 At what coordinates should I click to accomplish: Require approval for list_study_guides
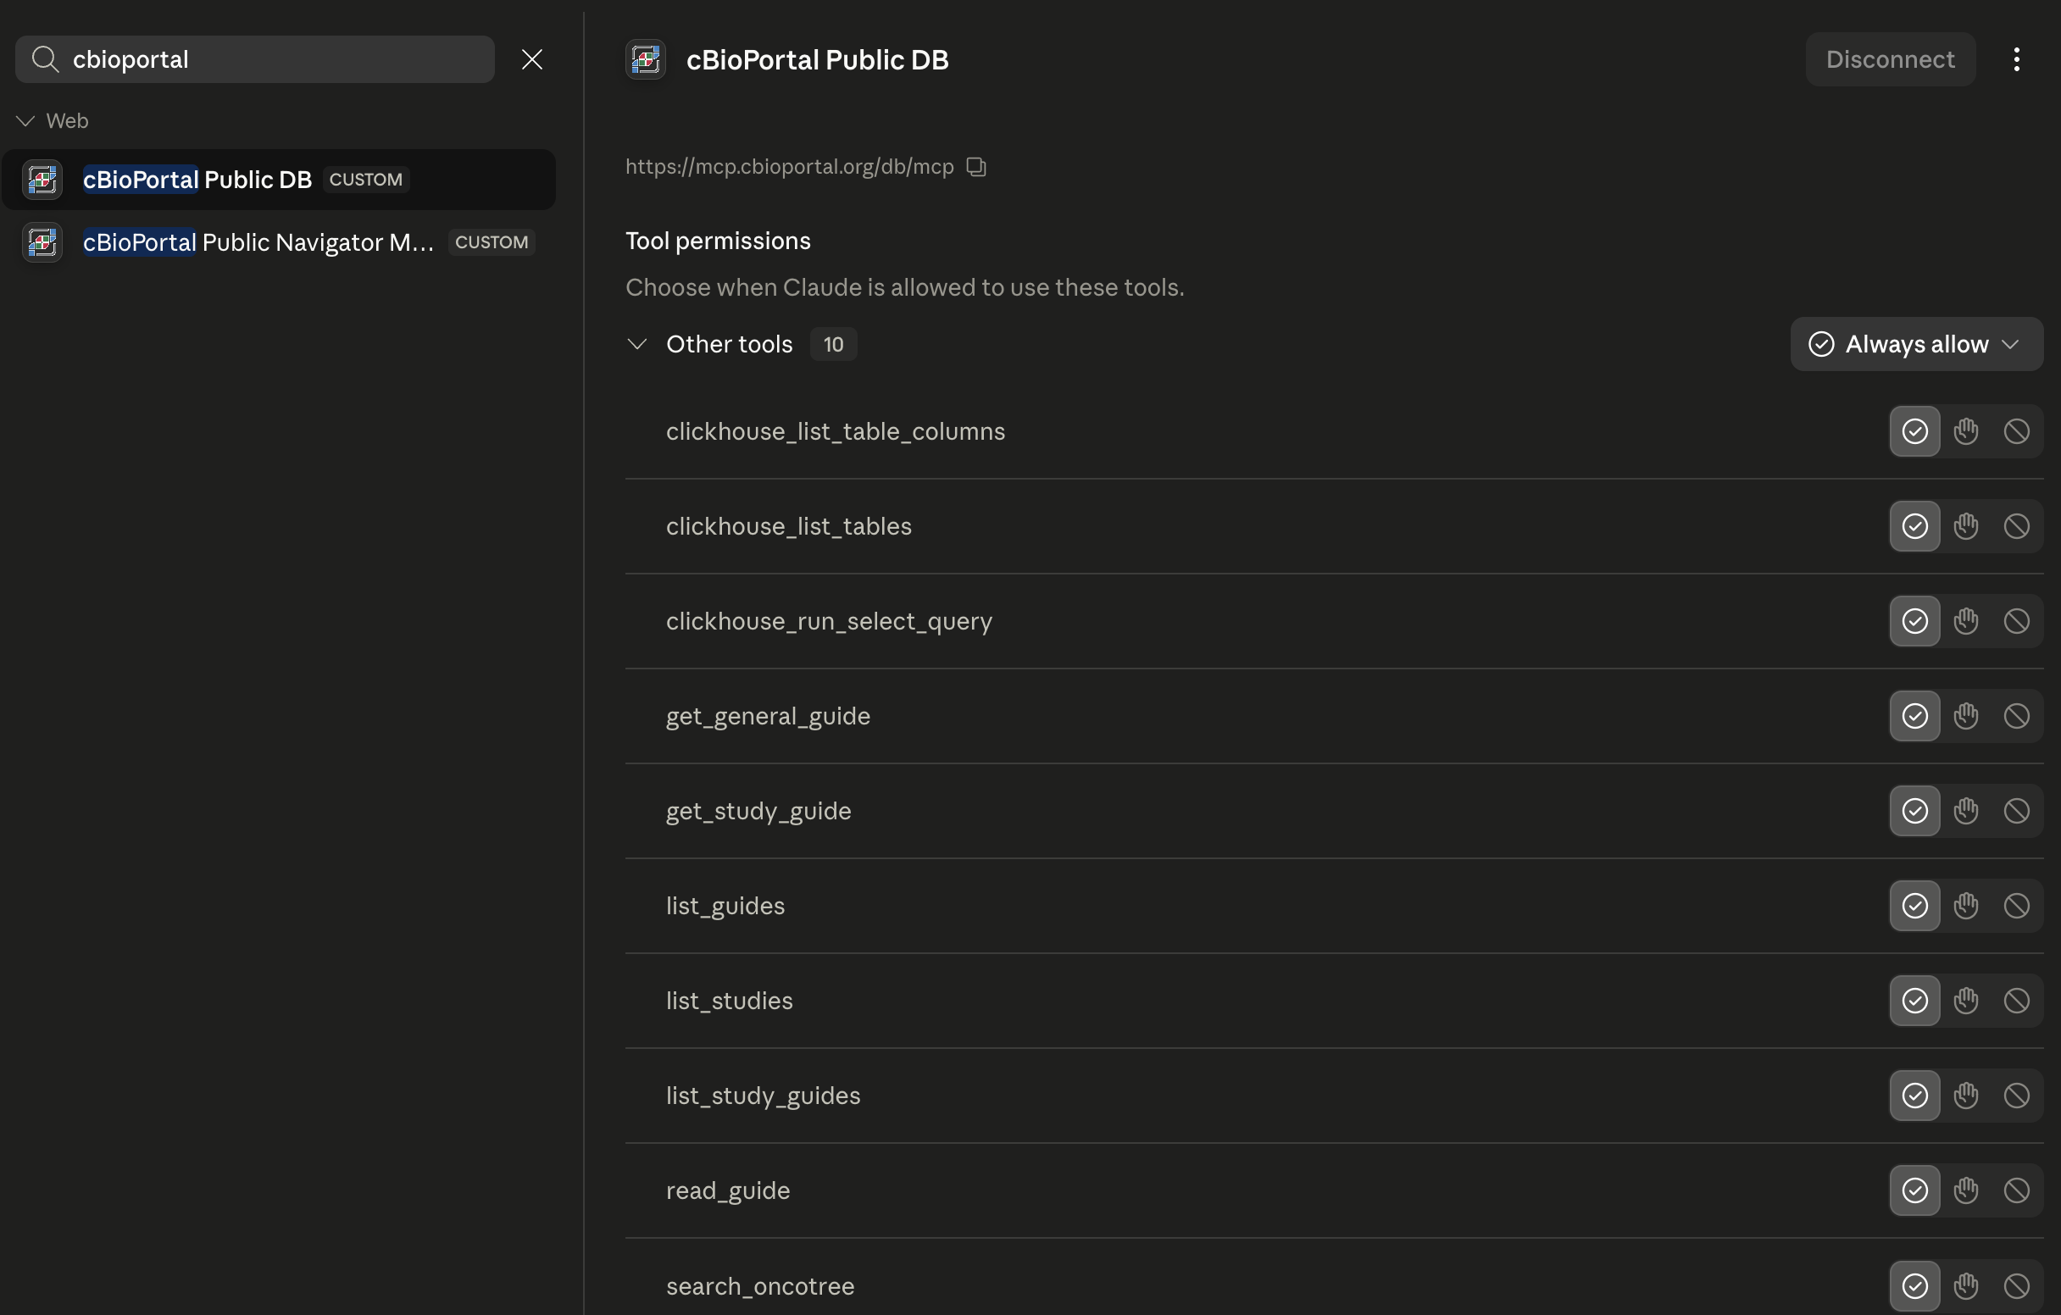click(x=1966, y=1096)
